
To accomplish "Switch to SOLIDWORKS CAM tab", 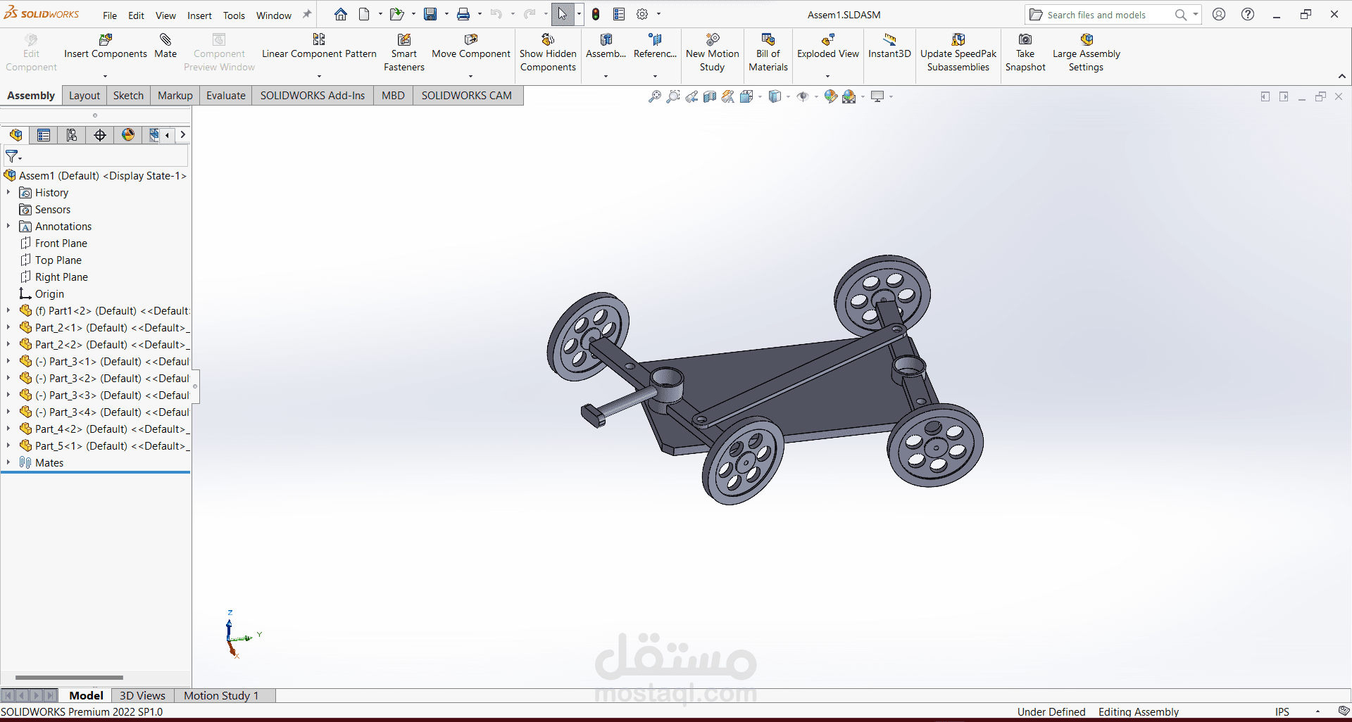I will 466,96.
